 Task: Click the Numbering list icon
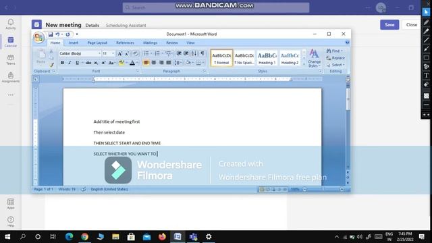157,53
